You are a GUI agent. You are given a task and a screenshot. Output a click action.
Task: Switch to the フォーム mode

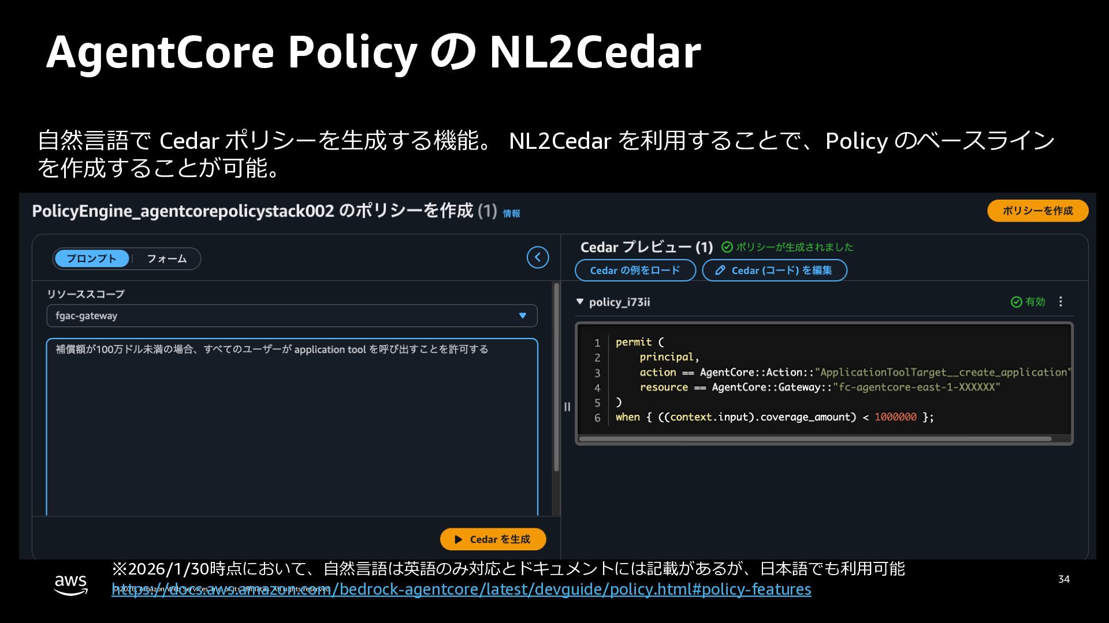click(x=166, y=258)
